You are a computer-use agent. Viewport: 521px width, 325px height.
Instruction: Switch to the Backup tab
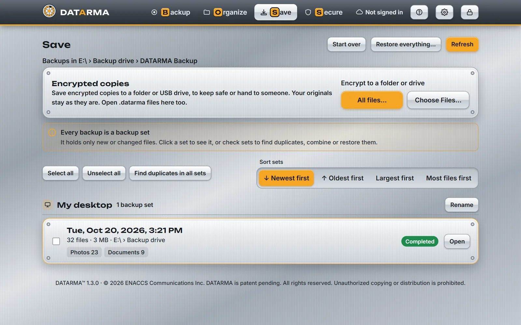[x=171, y=12]
